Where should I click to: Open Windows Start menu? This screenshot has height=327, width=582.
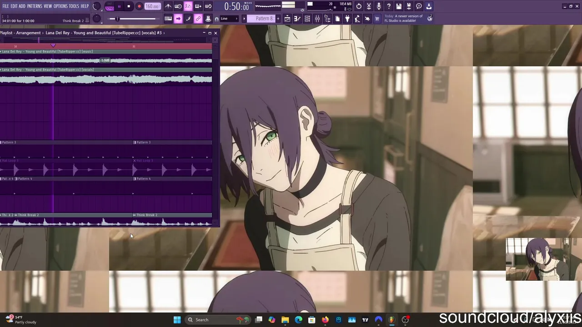coord(177,320)
